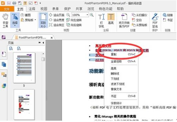Click the enlarge thumbnails icon in 页面 panel

pyautogui.click(x=11, y=49)
